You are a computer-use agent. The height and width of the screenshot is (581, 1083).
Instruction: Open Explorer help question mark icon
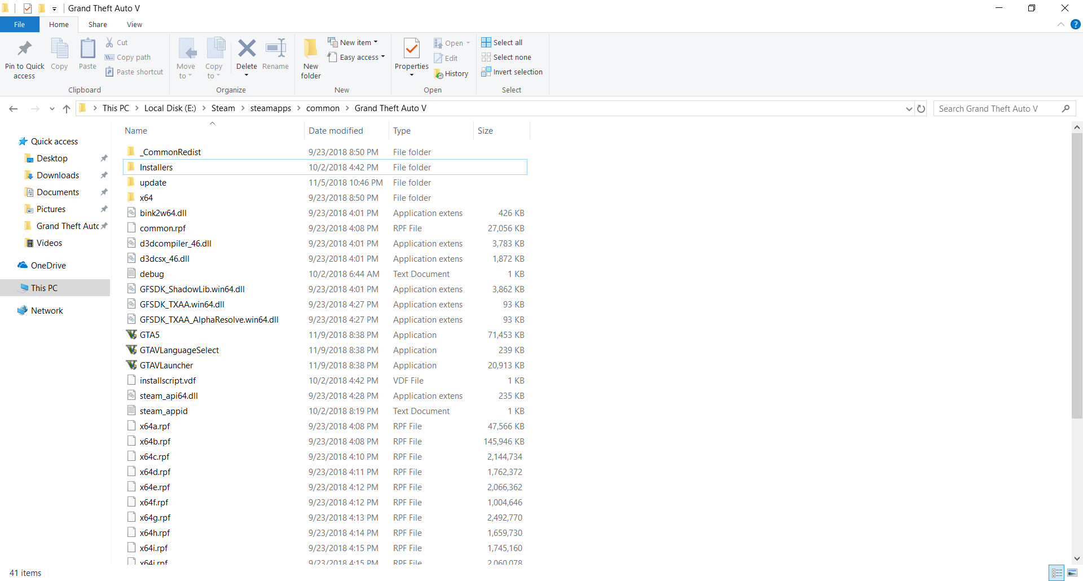tap(1076, 24)
